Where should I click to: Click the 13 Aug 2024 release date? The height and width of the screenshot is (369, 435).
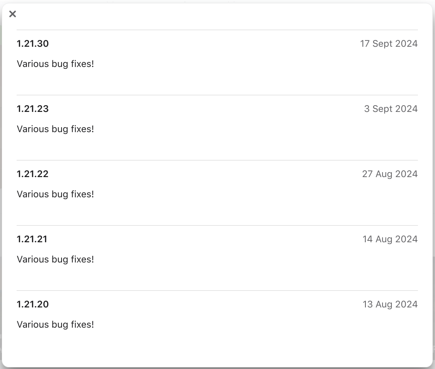(x=390, y=304)
